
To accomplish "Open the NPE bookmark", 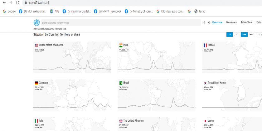I will pyautogui.click(x=54, y=12).
